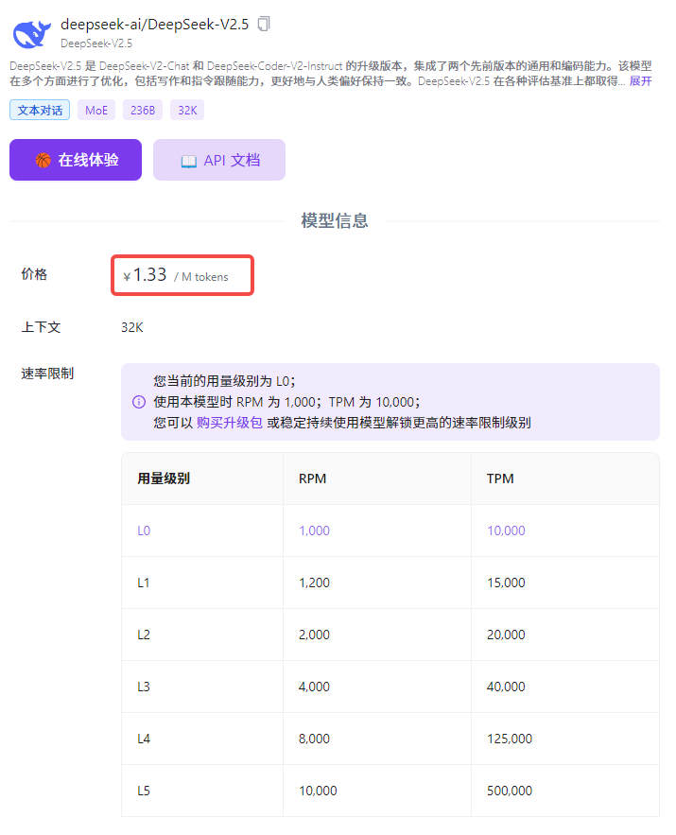676x835 pixels.
Task: Follow the 购买升级包 link
Action: tap(230, 423)
